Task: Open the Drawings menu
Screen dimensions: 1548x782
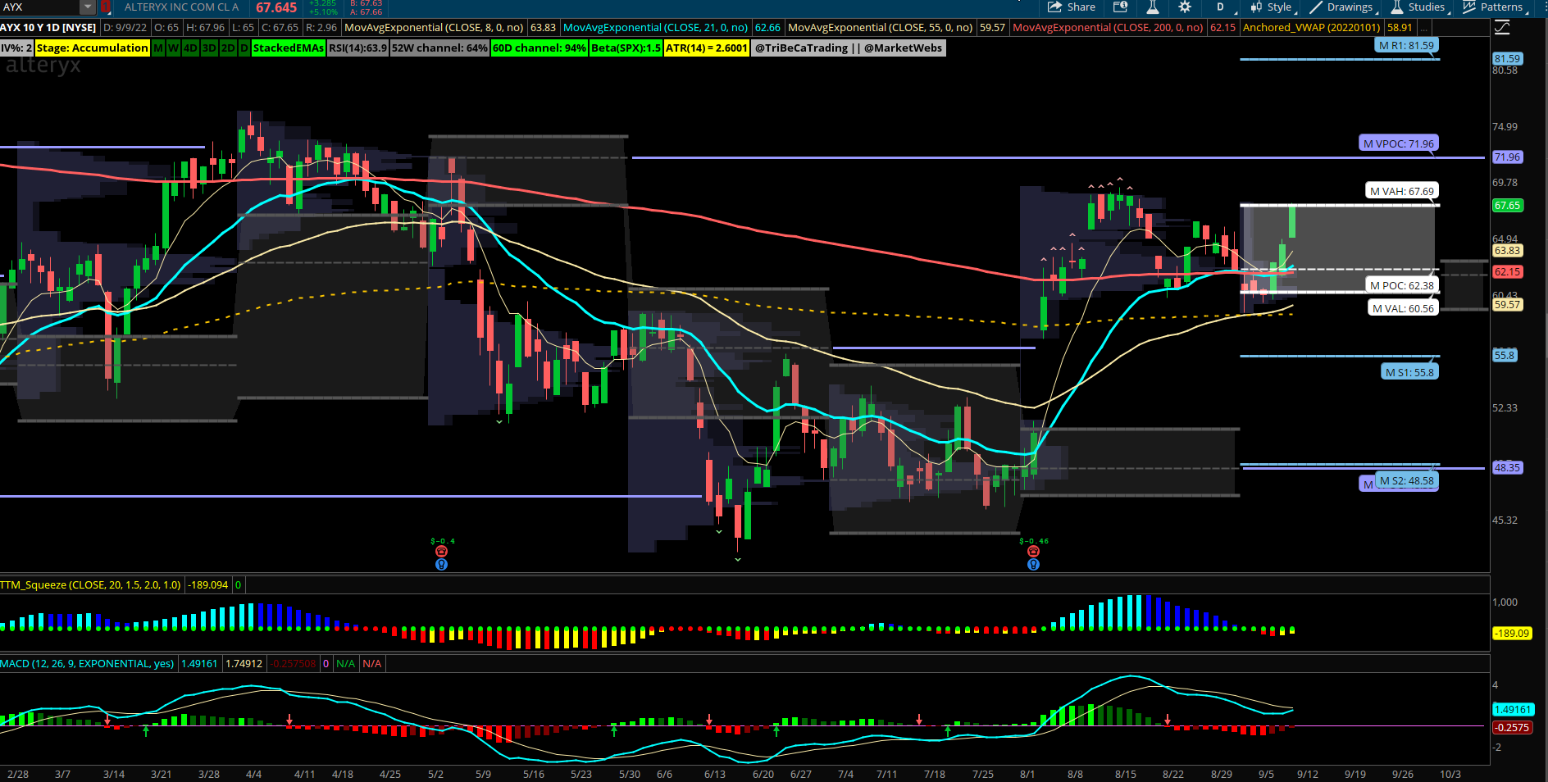Action: pyautogui.click(x=1343, y=7)
